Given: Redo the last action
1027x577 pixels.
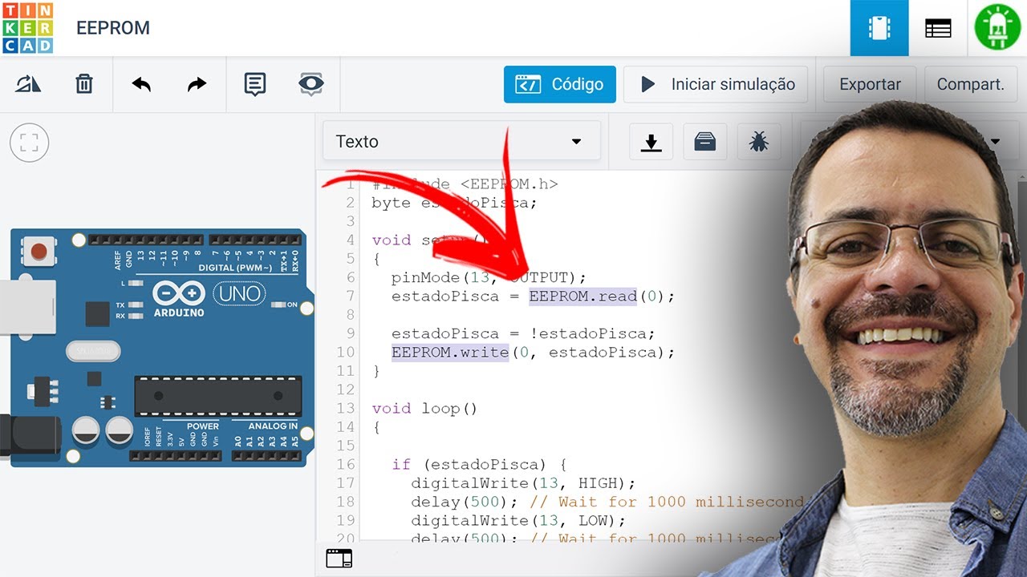Looking at the screenshot, I should [197, 84].
